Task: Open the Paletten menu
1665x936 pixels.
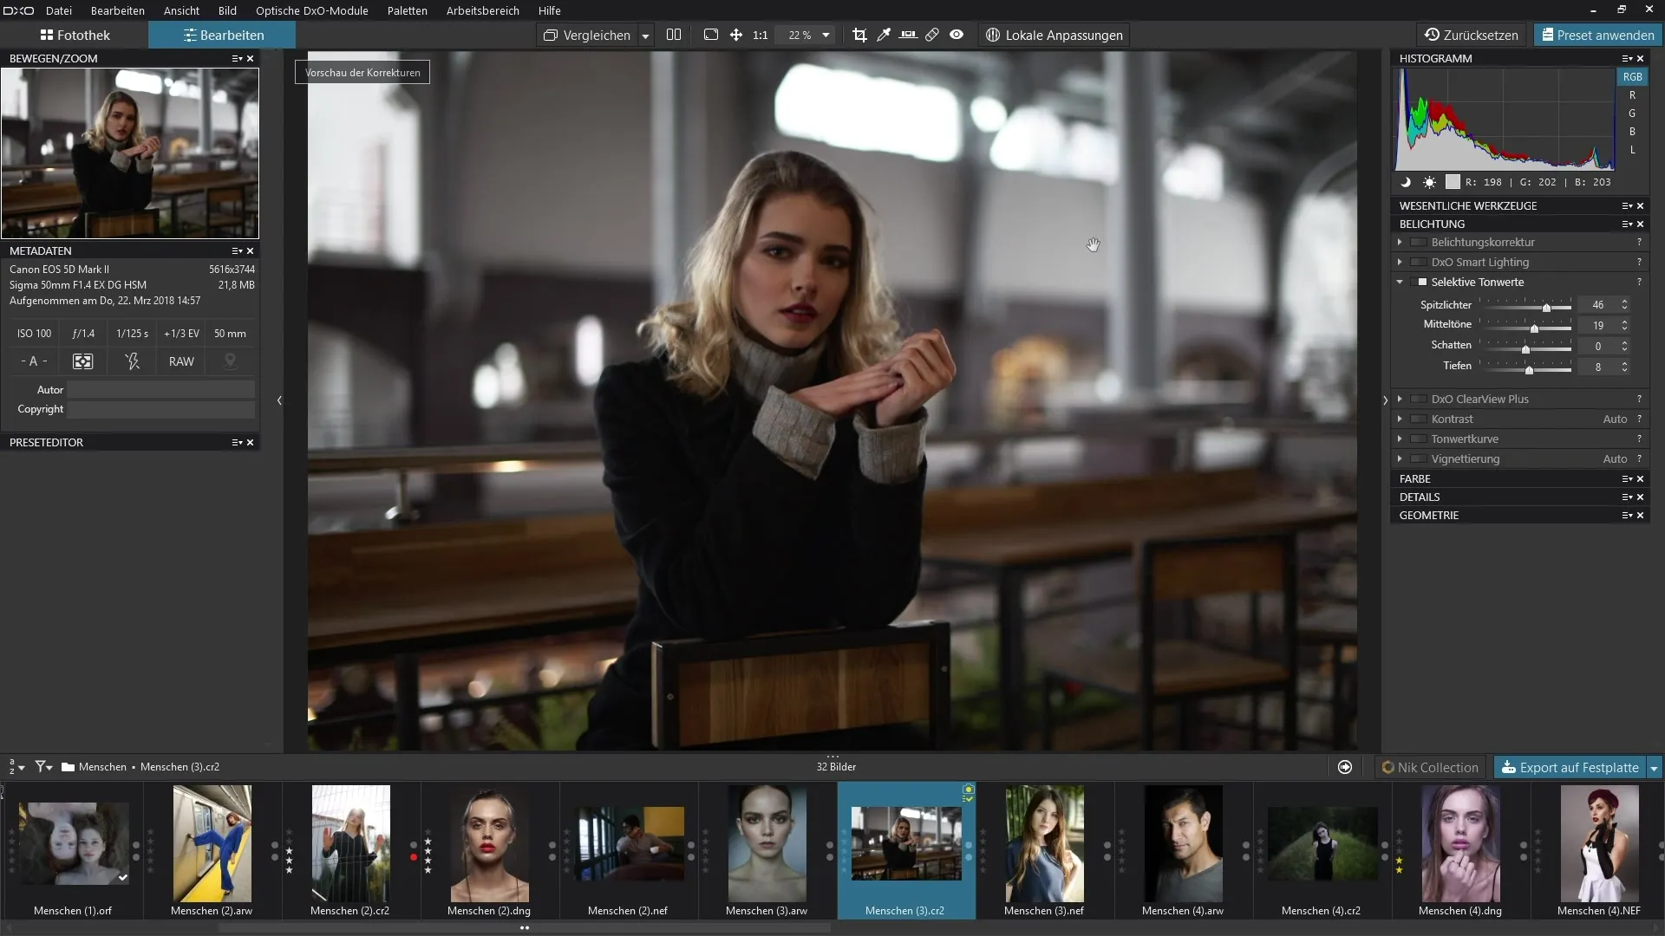Action: 407,10
